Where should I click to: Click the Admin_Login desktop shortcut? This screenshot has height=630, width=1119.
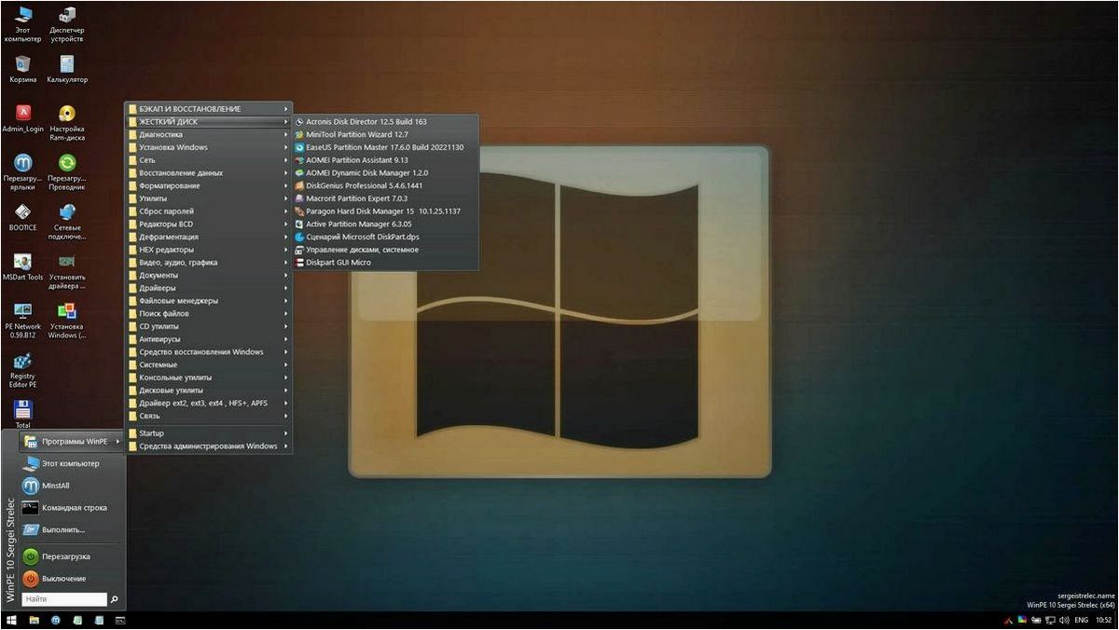pyautogui.click(x=22, y=118)
